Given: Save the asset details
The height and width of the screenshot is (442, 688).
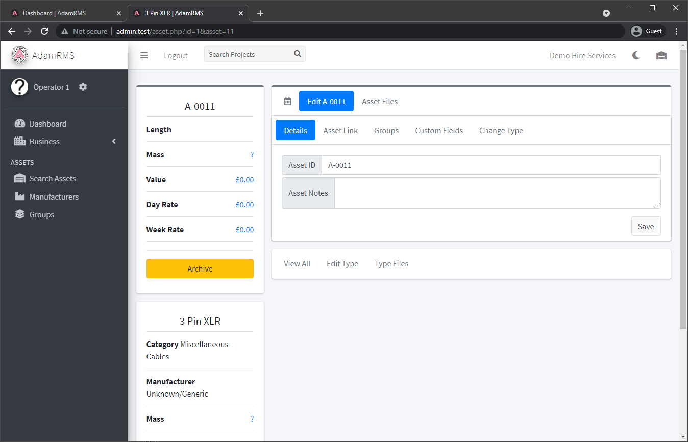Looking at the screenshot, I should point(646,226).
